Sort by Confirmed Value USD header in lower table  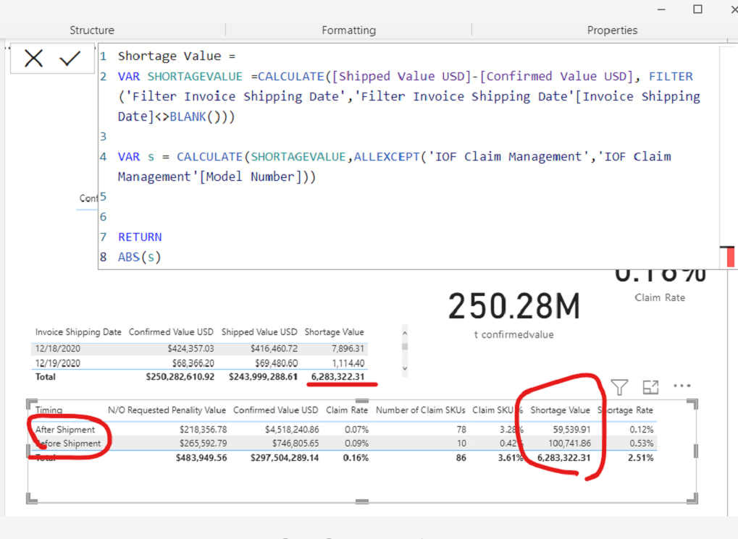[x=276, y=410]
